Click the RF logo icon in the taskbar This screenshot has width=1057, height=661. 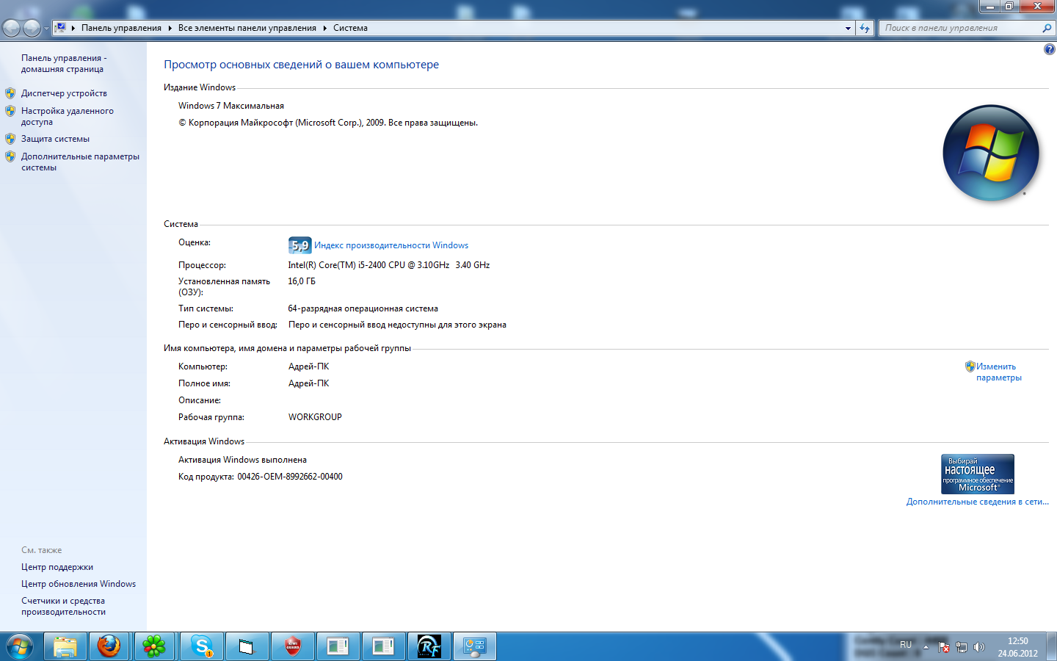(429, 646)
